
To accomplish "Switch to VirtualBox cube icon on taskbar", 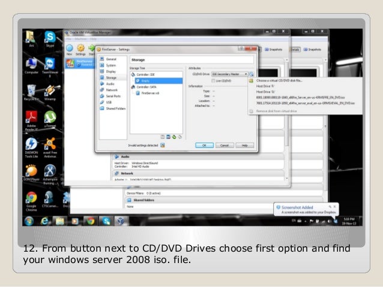I will coord(121,221).
